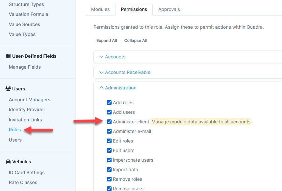
Task: Uncheck the Import data permission
Action: [x=109, y=170]
